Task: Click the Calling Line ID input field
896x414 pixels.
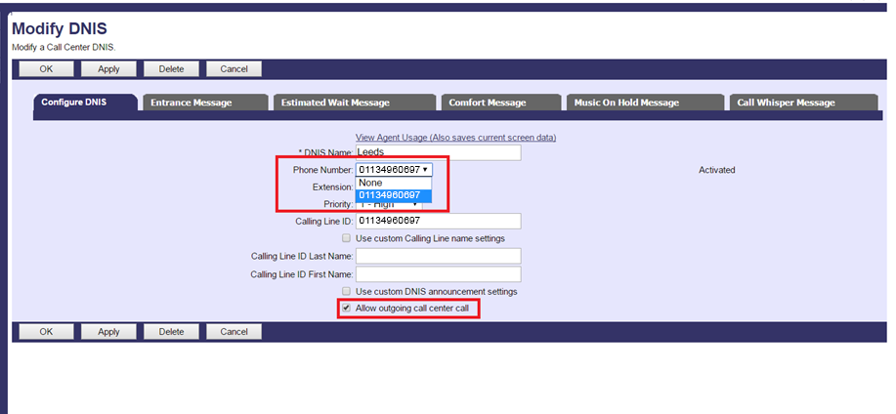Action: pos(439,221)
